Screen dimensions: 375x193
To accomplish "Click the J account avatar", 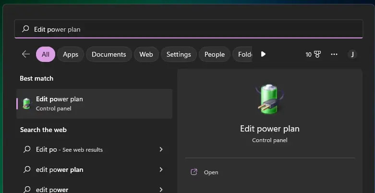I will 352,54.
